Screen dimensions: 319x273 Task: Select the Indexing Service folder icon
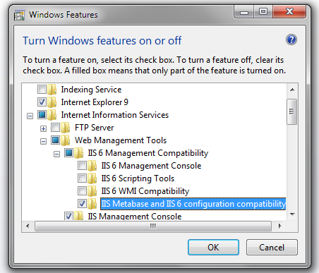(x=52, y=90)
